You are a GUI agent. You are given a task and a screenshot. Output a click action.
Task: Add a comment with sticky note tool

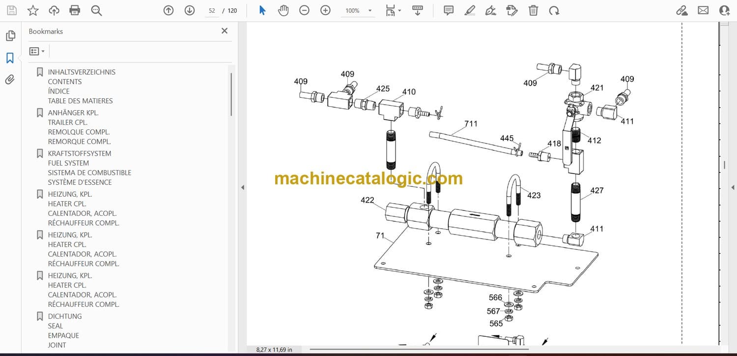pyautogui.click(x=448, y=10)
